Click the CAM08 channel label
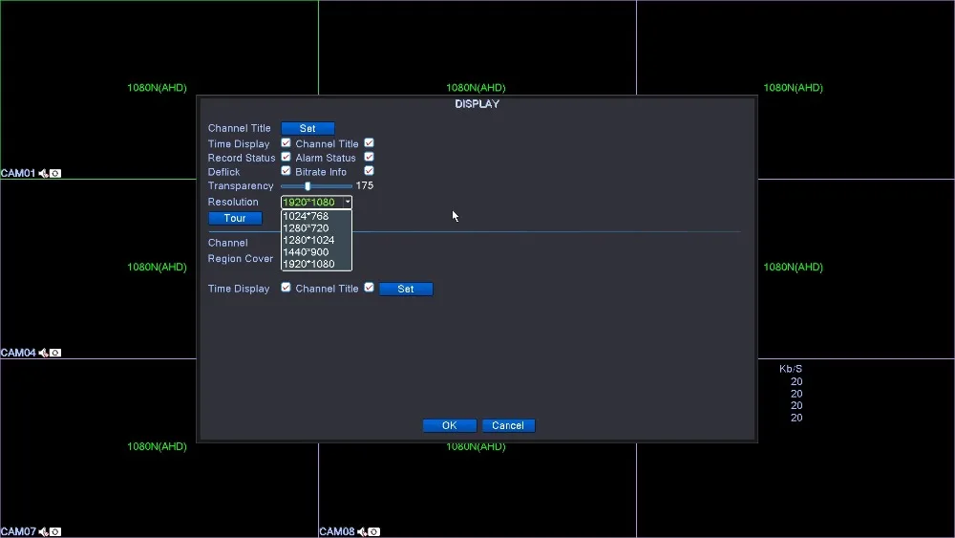955x538 pixels. (x=337, y=532)
